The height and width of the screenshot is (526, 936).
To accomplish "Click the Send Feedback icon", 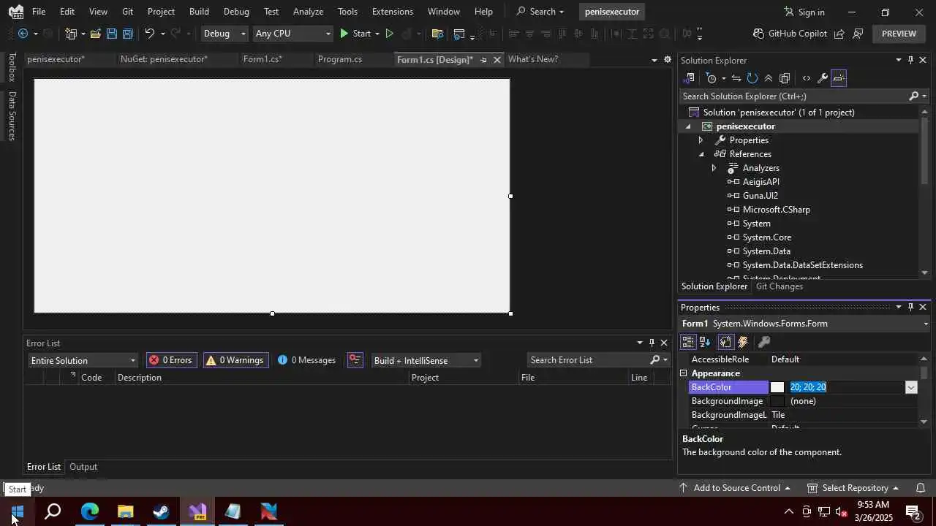I will pyautogui.click(x=858, y=34).
